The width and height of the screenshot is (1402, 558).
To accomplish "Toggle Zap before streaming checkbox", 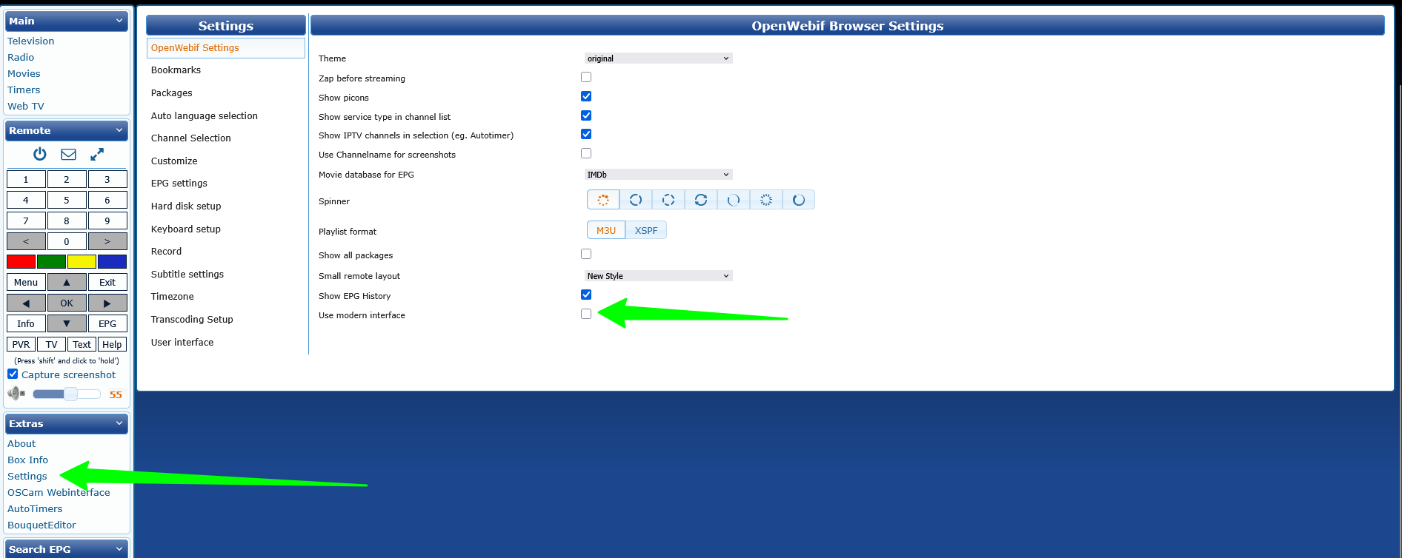I will click(586, 77).
